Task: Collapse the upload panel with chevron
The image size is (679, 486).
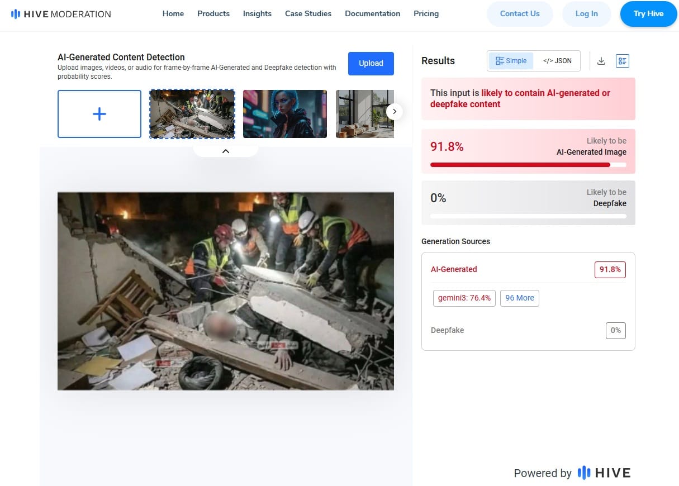Action: click(x=226, y=151)
